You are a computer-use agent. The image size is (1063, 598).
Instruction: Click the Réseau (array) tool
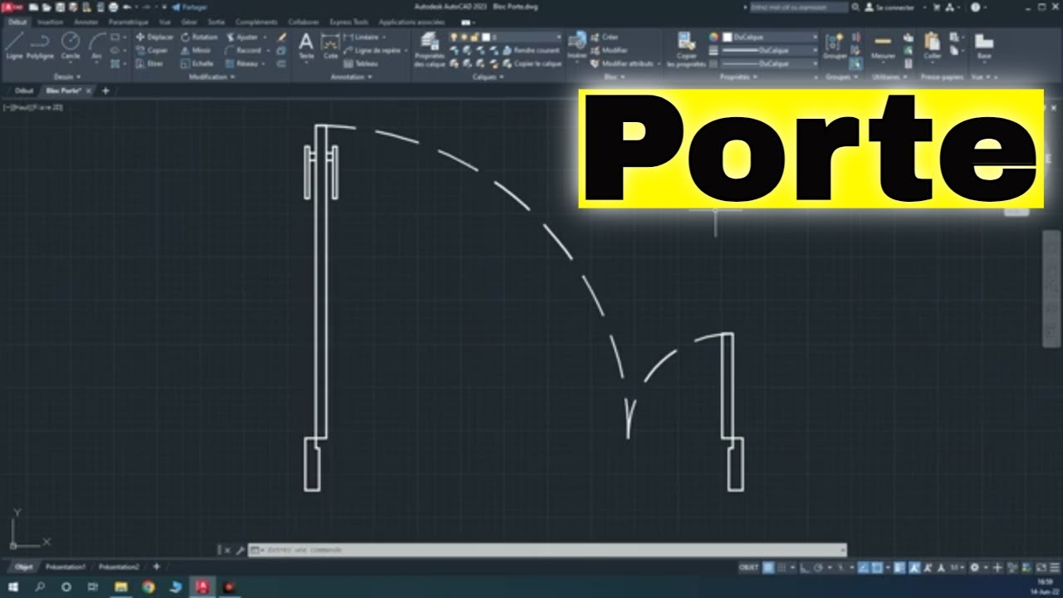click(x=242, y=63)
